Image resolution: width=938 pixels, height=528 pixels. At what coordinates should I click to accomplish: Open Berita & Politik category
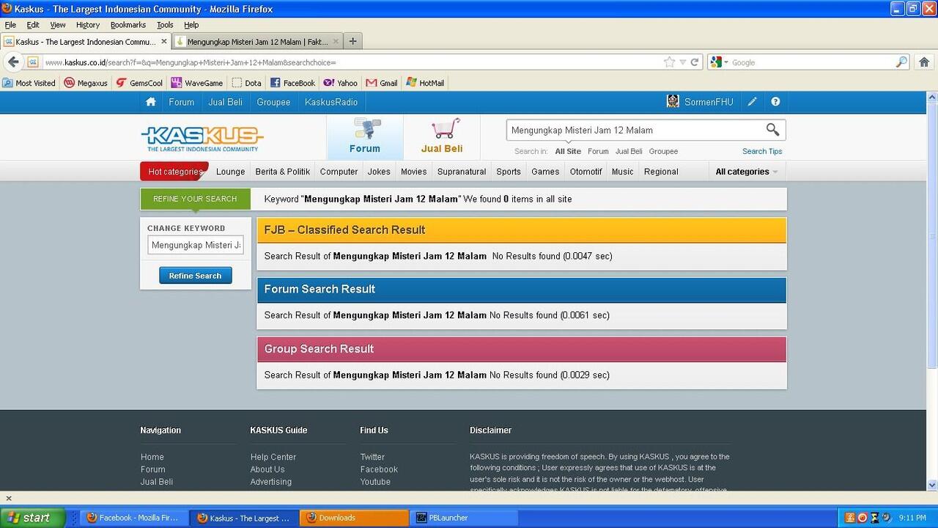(283, 172)
